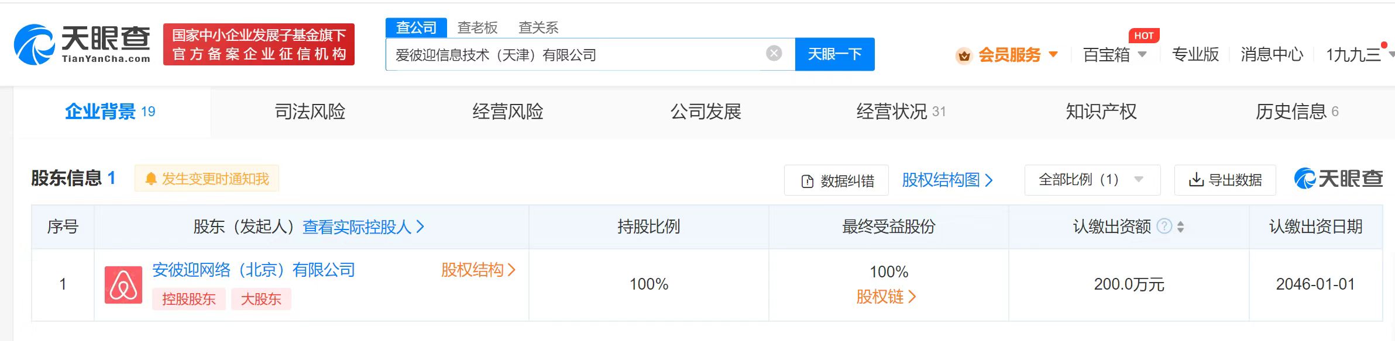Image resolution: width=1395 pixels, height=341 pixels.
Task: Click the download icon in 导出数据
Action: (1196, 180)
